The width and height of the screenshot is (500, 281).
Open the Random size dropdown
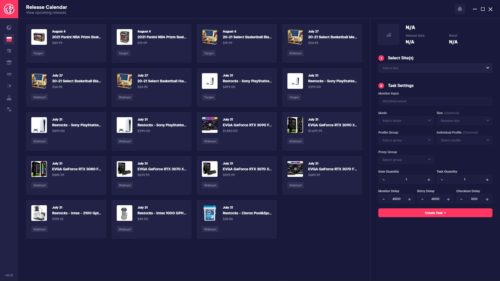coord(464,121)
